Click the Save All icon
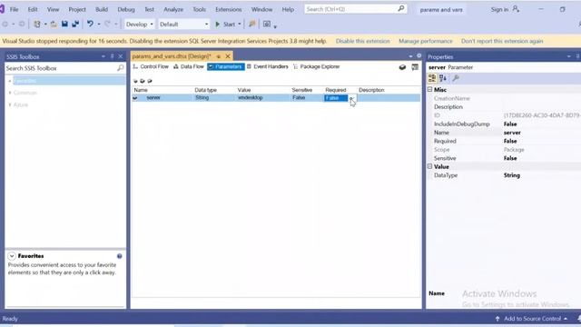This screenshot has width=581, height=327. coord(75,25)
